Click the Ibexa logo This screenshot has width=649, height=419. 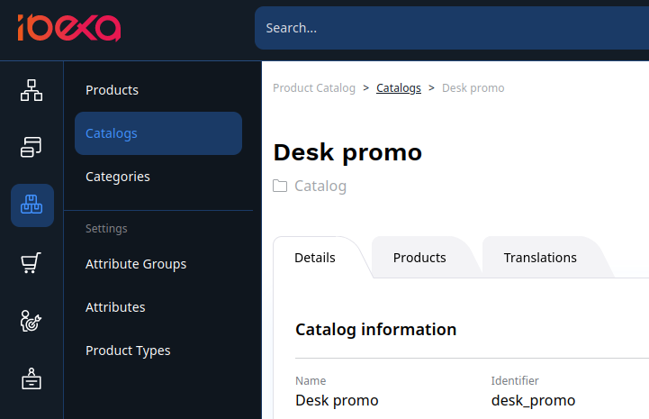coord(69,28)
